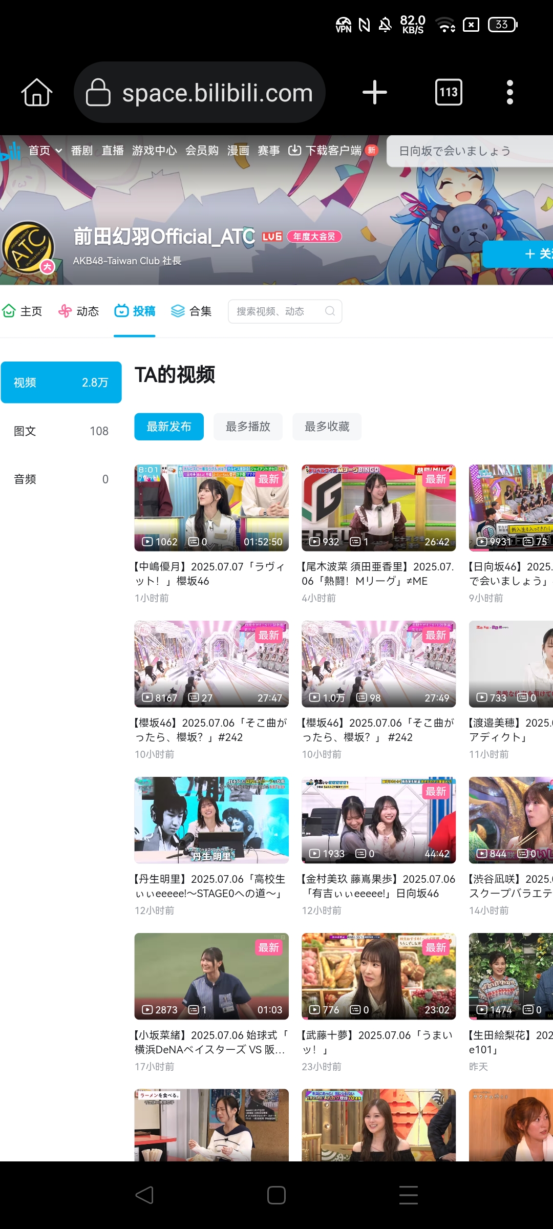Open the 渡邉美穂 video thumbnail
553x1229 pixels.
point(511,664)
